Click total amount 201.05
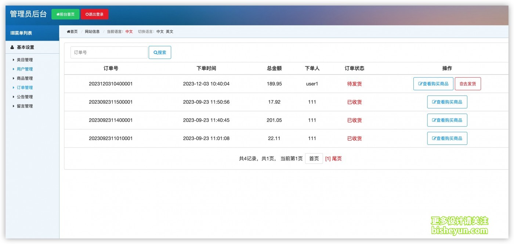The width and height of the screenshot is (514, 244). point(274,120)
